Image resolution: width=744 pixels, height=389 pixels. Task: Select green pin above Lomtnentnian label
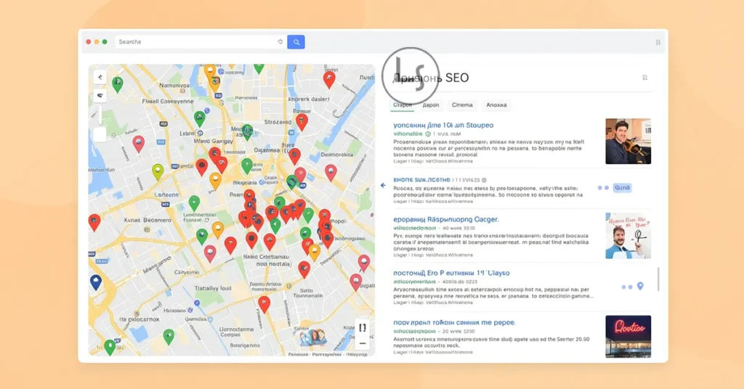194,203
